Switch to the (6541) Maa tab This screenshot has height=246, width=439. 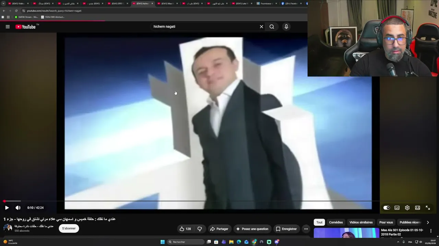tap(167, 3)
